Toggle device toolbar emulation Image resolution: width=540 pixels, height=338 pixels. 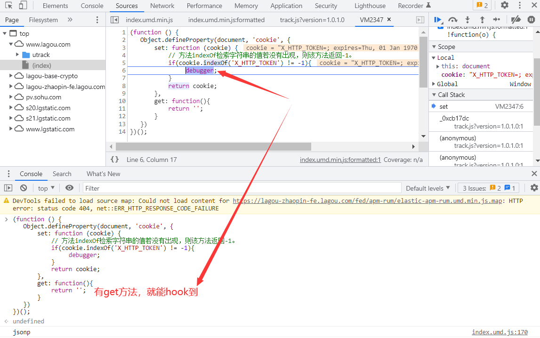[x=23, y=6]
